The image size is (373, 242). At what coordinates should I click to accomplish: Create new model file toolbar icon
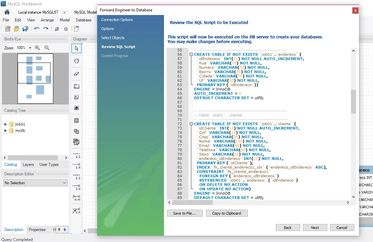(7, 29)
